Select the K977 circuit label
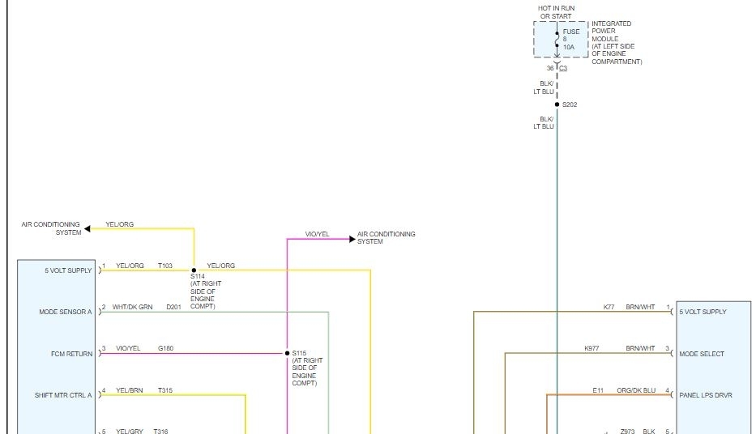The height and width of the screenshot is (434, 756). [592, 348]
